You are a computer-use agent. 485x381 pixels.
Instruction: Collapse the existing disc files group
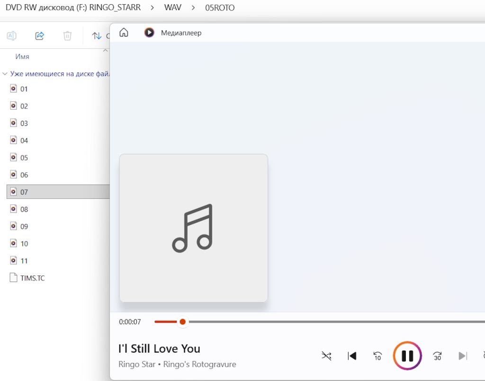pyautogui.click(x=5, y=74)
